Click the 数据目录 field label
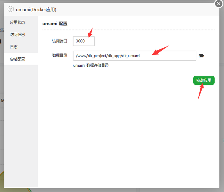This screenshot has height=192, width=224. click(60, 55)
